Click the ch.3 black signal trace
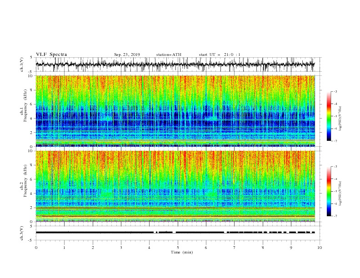The image size is (360, 278). [175, 233]
